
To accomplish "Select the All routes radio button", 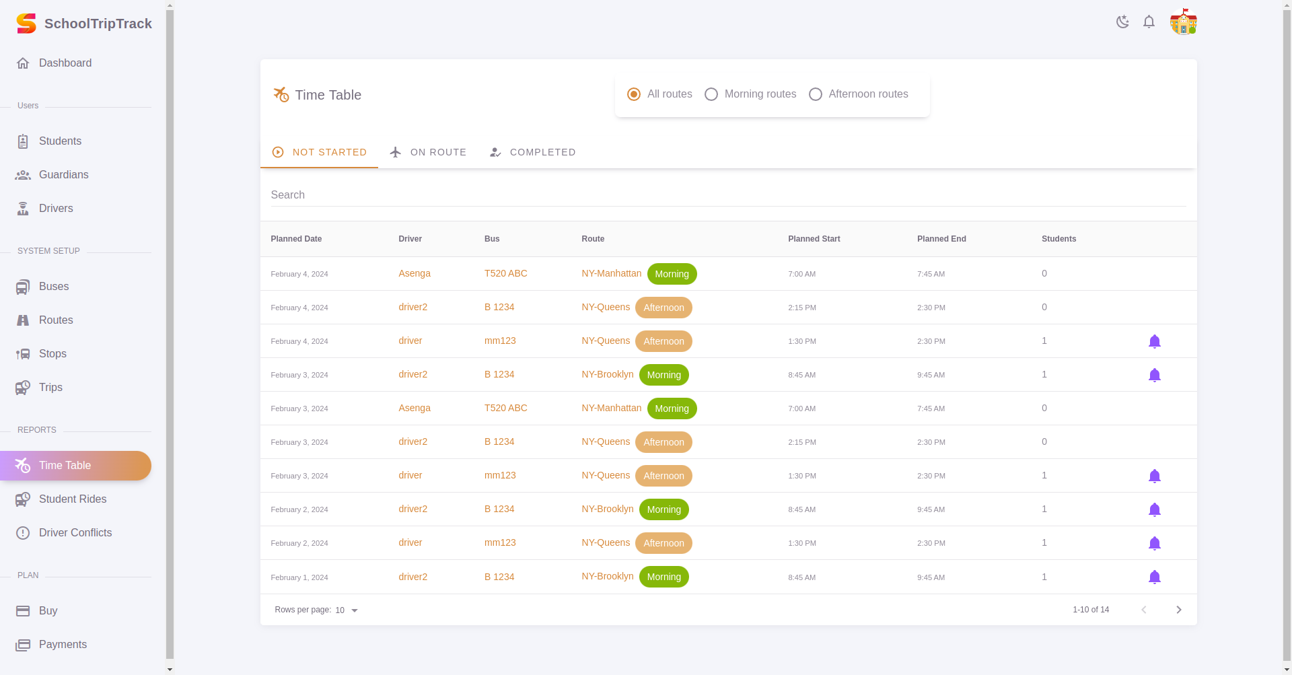I will (633, 94).
